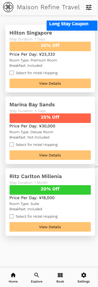Check Hotel Hopping for Marina Bay Sands
The width and height of the screenshot is (98, 287).
click(11, 145)
